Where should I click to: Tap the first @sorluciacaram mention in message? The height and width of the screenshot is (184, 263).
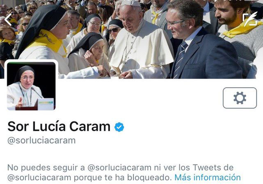pos(119,168)
